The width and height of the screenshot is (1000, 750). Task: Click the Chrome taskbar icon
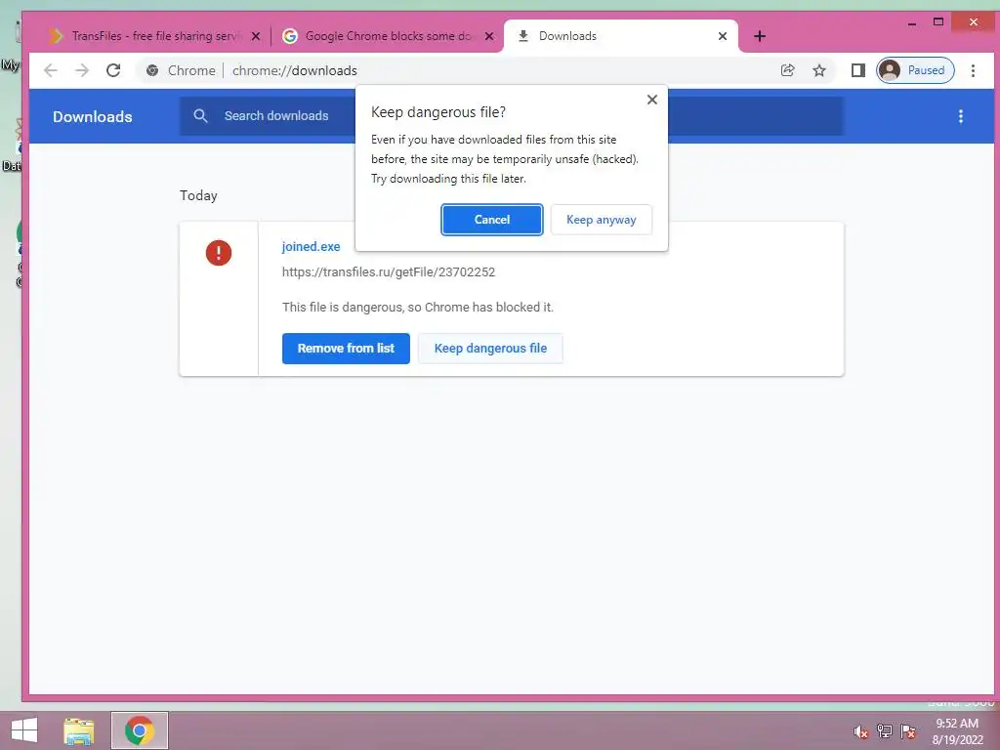pos(139,730)
